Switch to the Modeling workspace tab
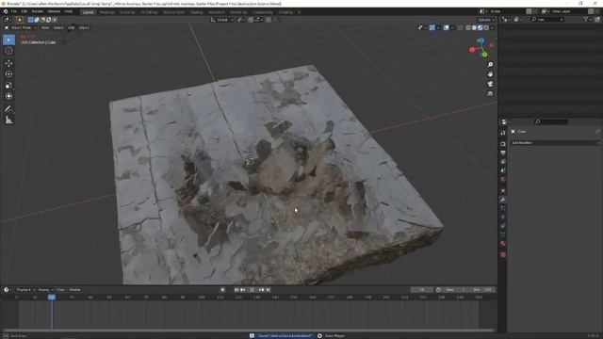The width and height of the screenshot is (603, 339). point(106,12)
